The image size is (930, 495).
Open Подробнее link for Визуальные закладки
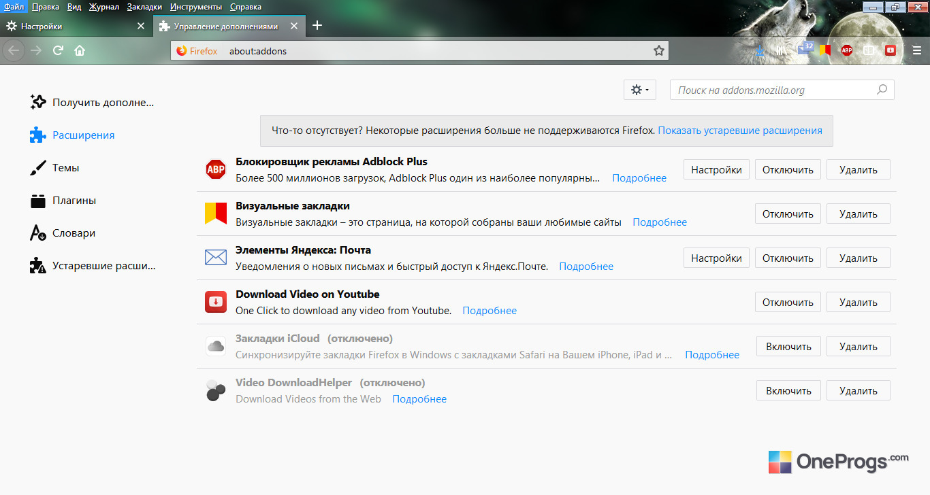tap(660, 222)
